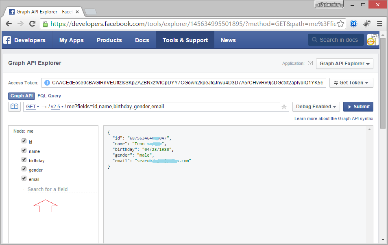The width and height of the screenshot is (388, 245).
Task: Uncheck the email field checkbox
Action: coord(24,178)
